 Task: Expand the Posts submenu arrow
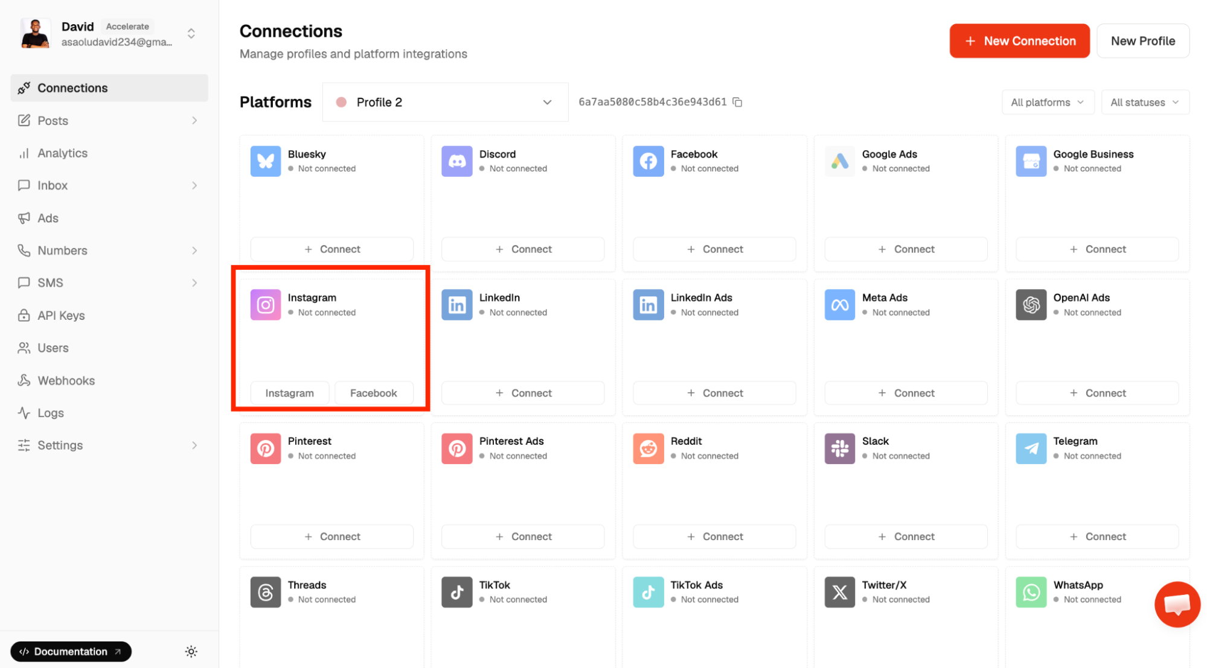pyautogui.click(x=194, y=121)
